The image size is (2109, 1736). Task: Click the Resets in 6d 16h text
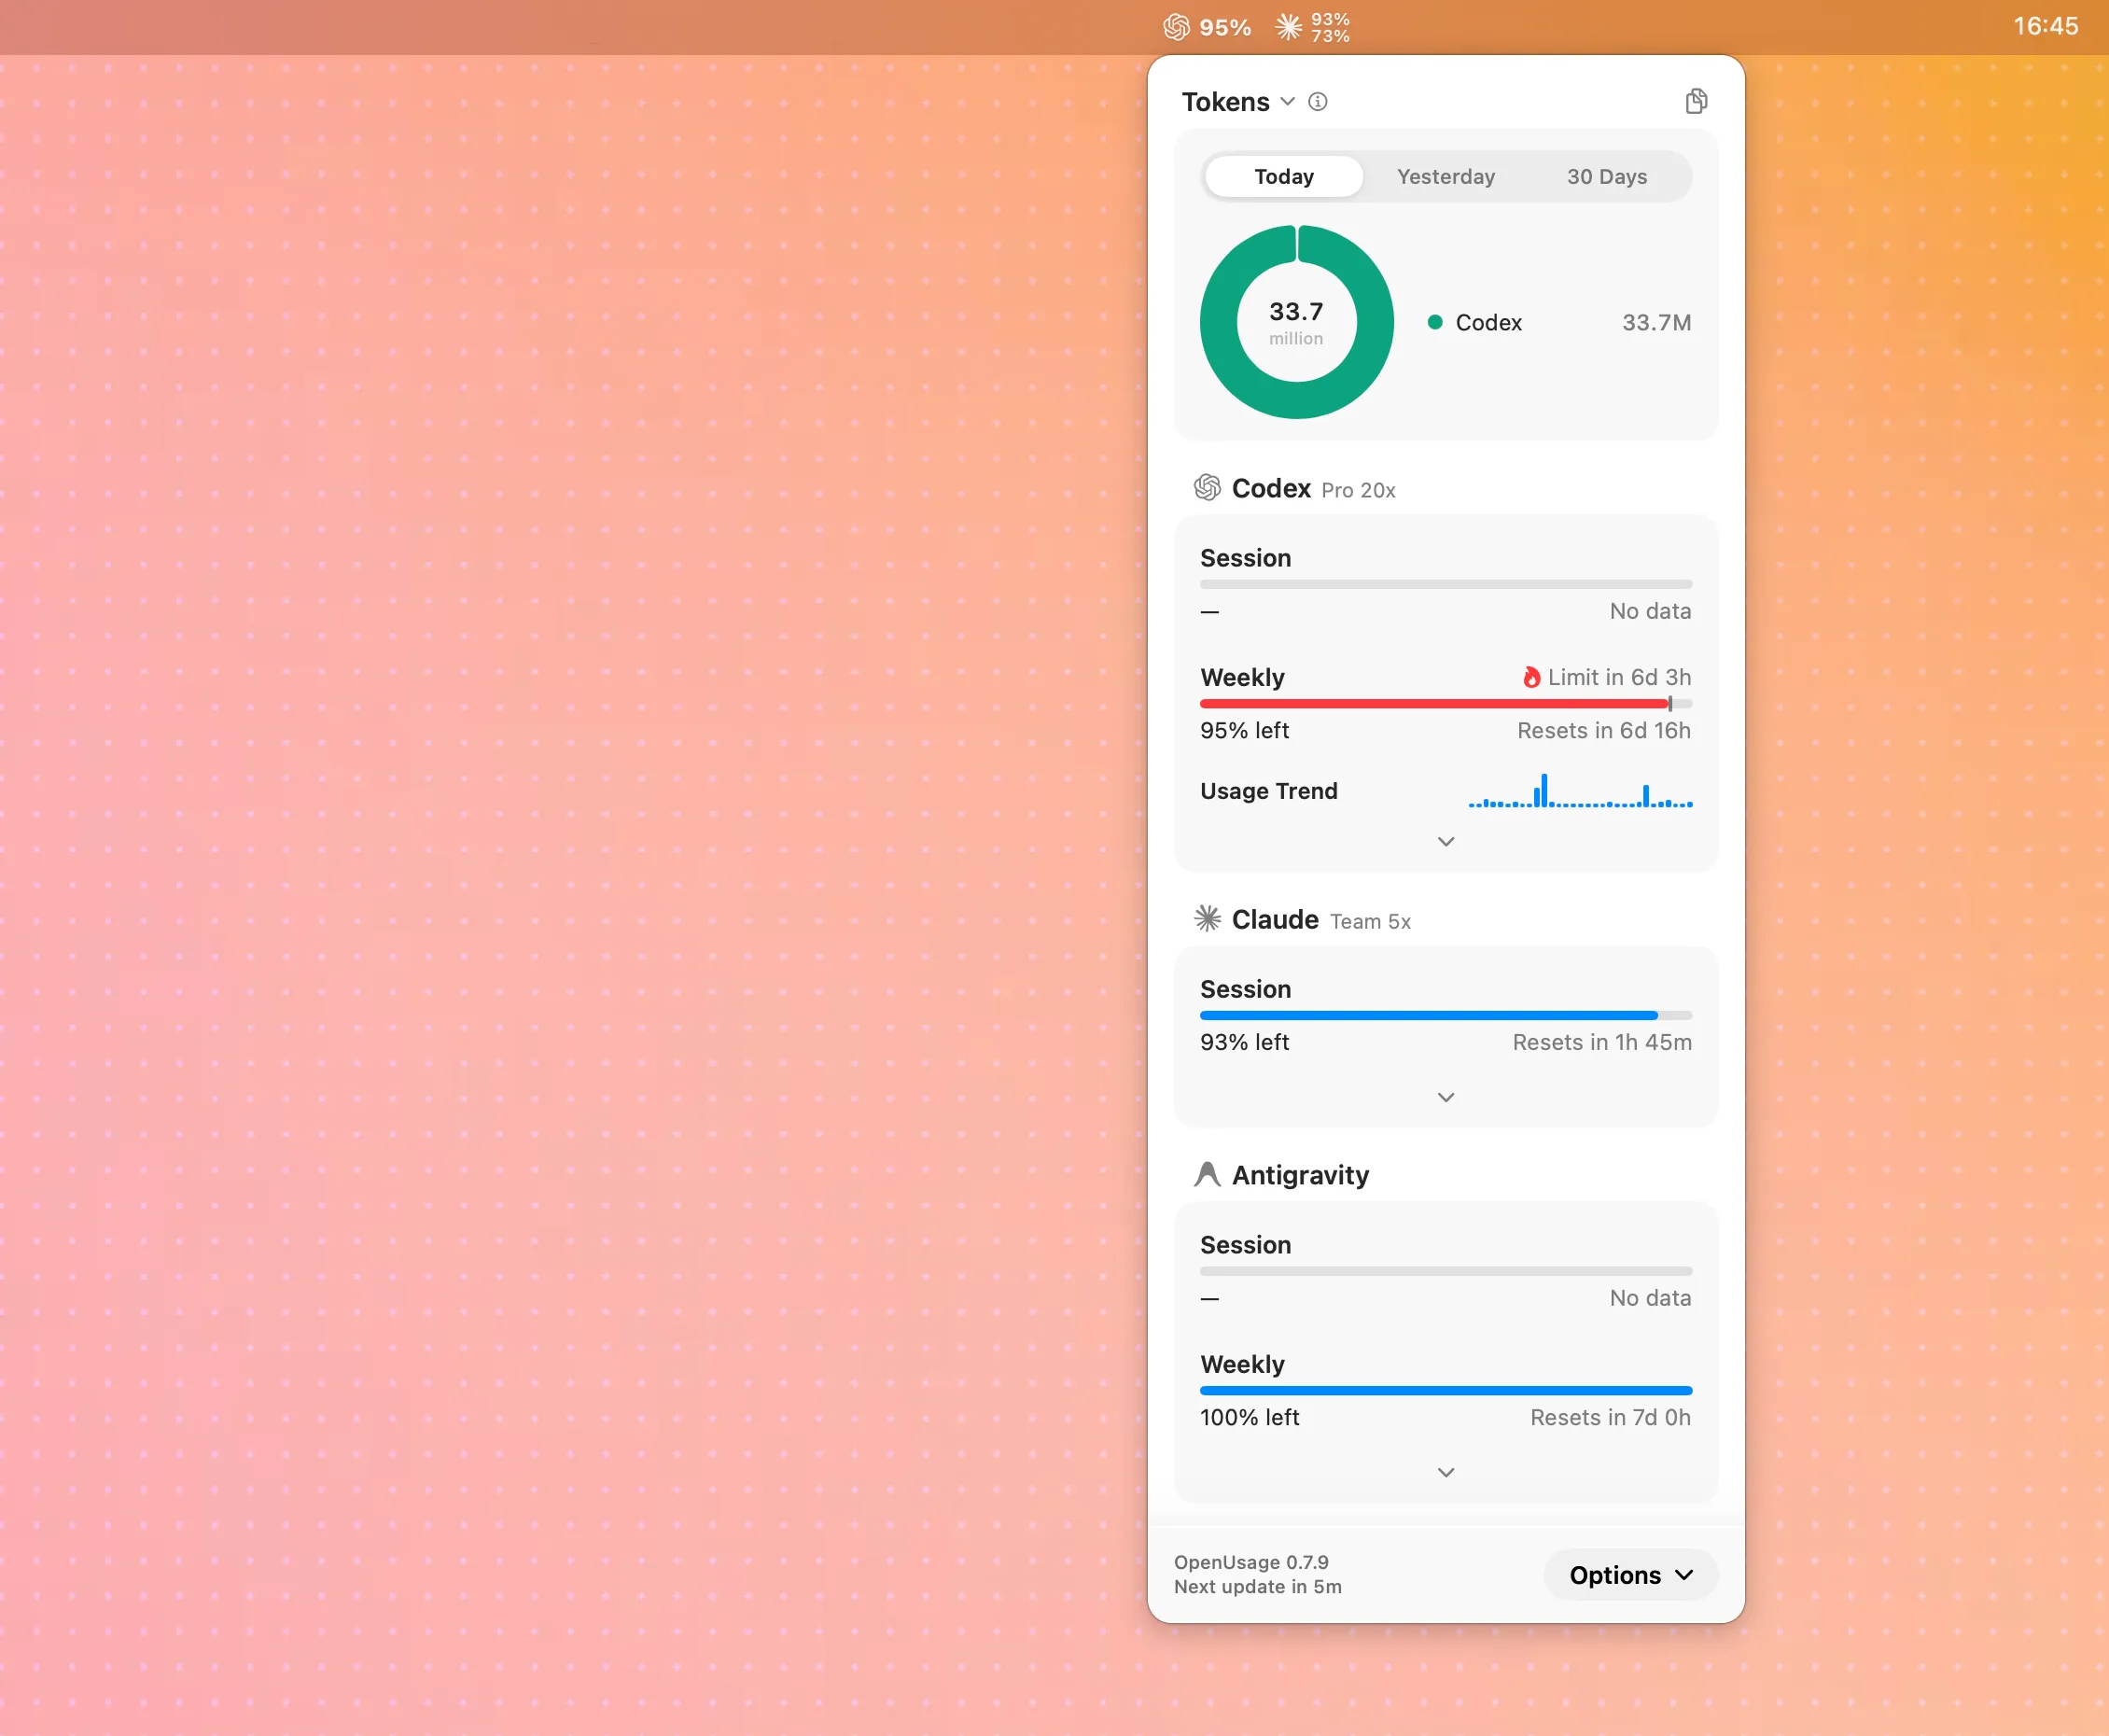(x=1603, y=731)
